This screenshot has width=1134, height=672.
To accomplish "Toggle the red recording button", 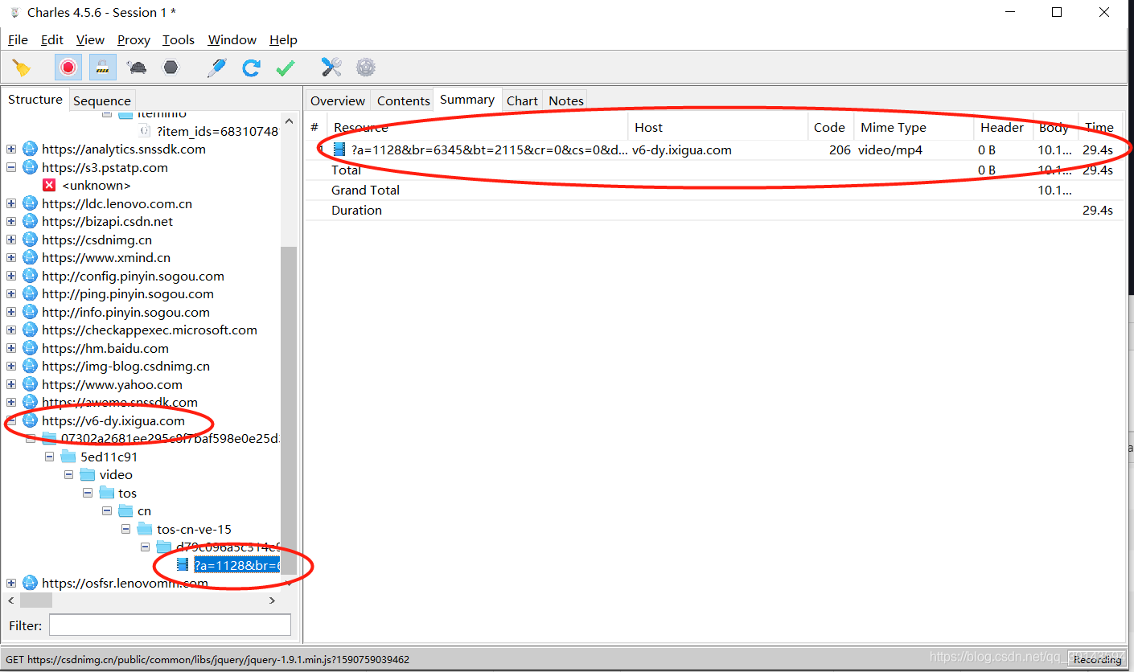I will [68, 68].
